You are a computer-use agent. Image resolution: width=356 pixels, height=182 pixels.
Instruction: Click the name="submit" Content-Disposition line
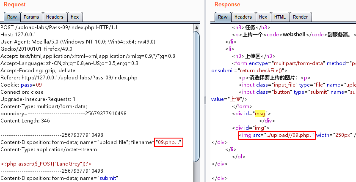click(60, 178)
